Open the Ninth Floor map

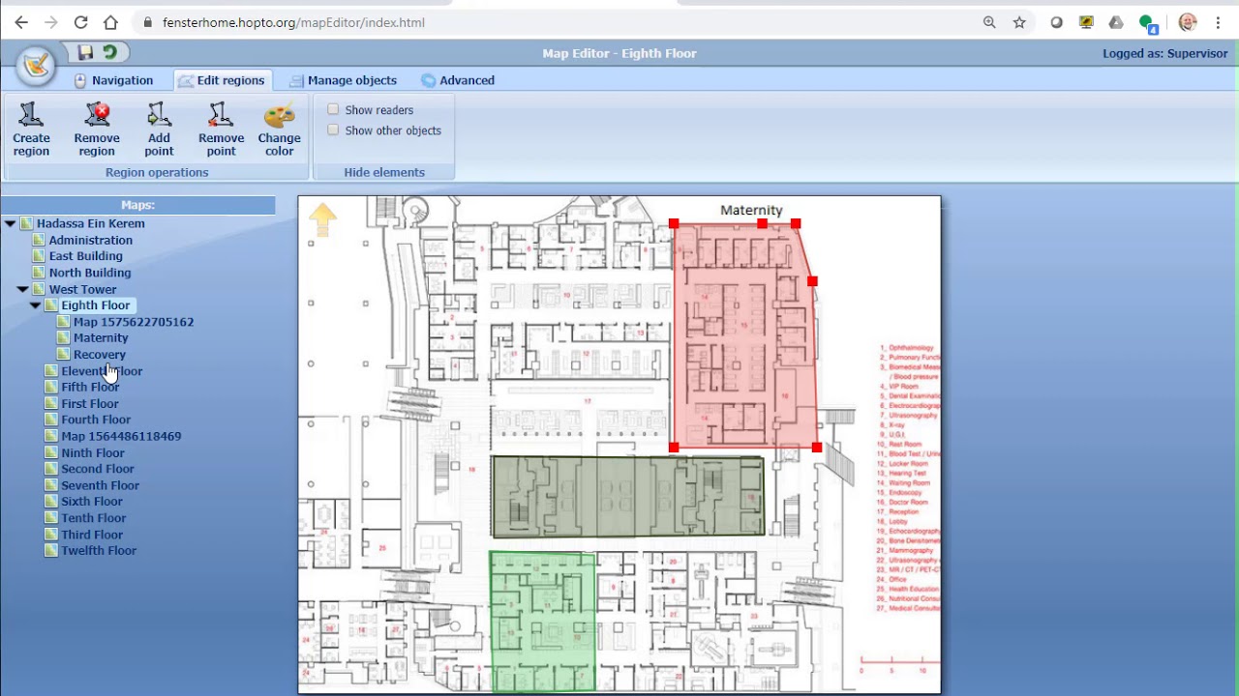[93, 452]
